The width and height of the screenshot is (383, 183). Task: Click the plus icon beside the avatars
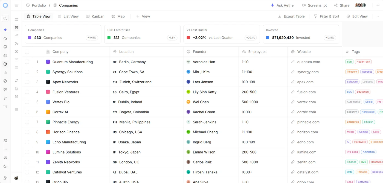pos(378,5)
